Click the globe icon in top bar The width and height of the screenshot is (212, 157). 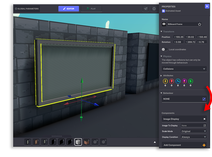coord(154,9)
